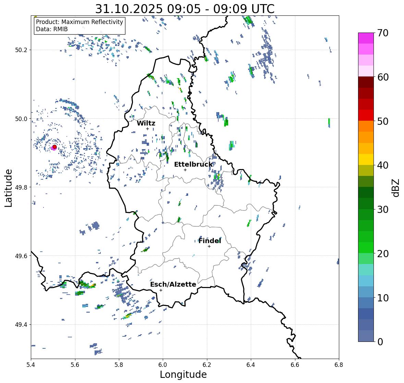The height and width of the screenshot is (383, 404).
Task: Pick the dark blue 5 dBZ colorbar segment
Action: pos(366,314)
